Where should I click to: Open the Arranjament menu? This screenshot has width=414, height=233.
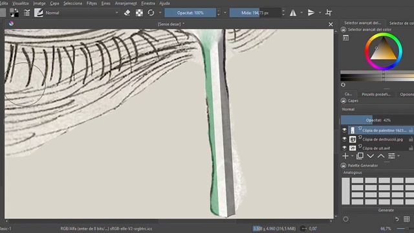point(125,3)
